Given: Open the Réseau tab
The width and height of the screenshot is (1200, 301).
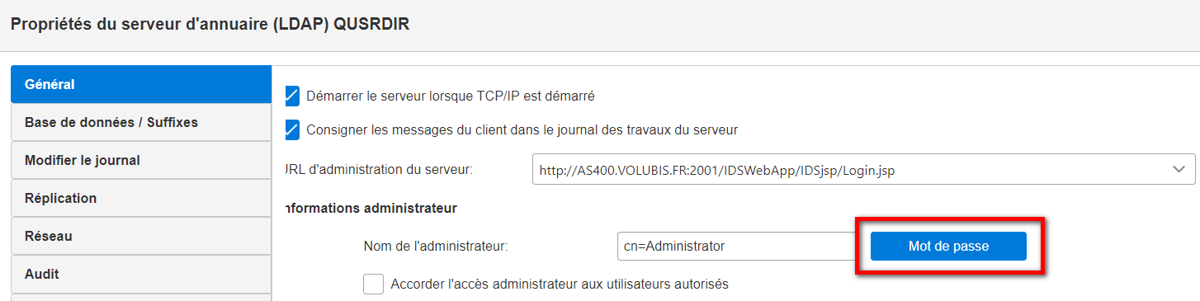Looking at the screenshot, I should point(141,236).
